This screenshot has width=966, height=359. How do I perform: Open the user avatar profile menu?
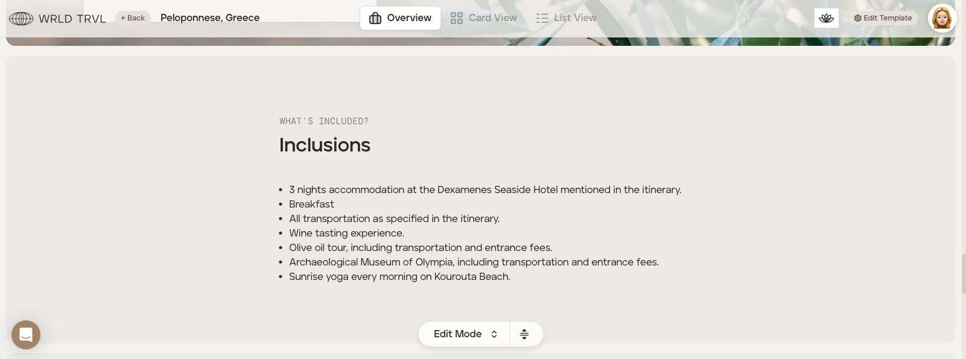click(x=942, y=18)
